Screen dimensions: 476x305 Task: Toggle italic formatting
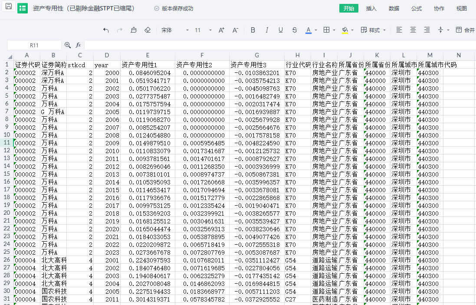(x=267, y=30)
